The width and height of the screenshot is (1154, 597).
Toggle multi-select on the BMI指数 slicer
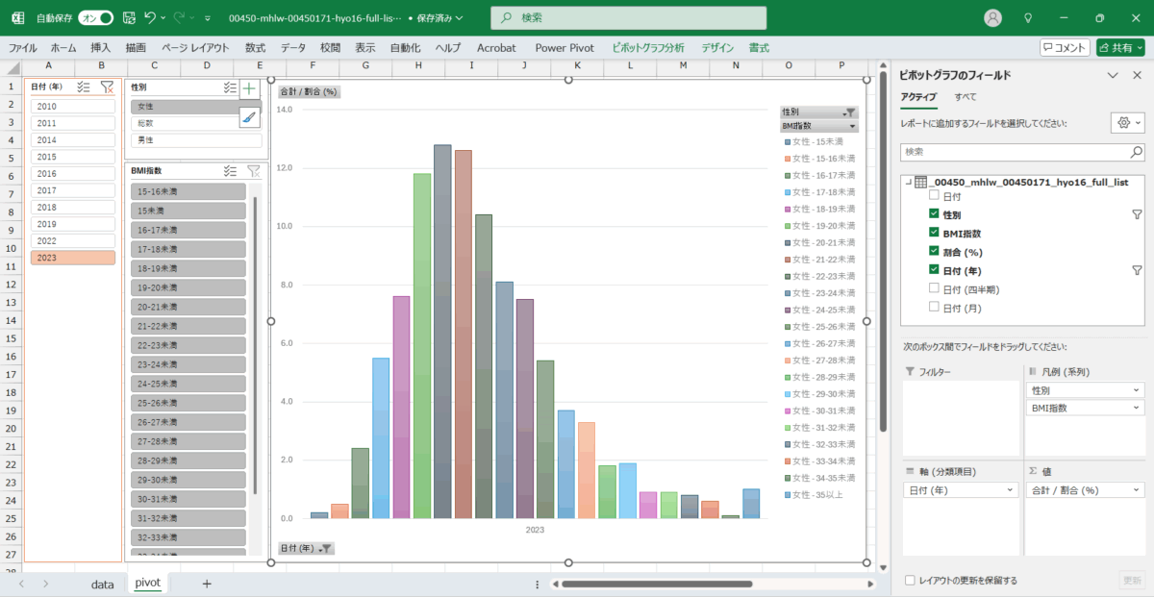(230, 171)
